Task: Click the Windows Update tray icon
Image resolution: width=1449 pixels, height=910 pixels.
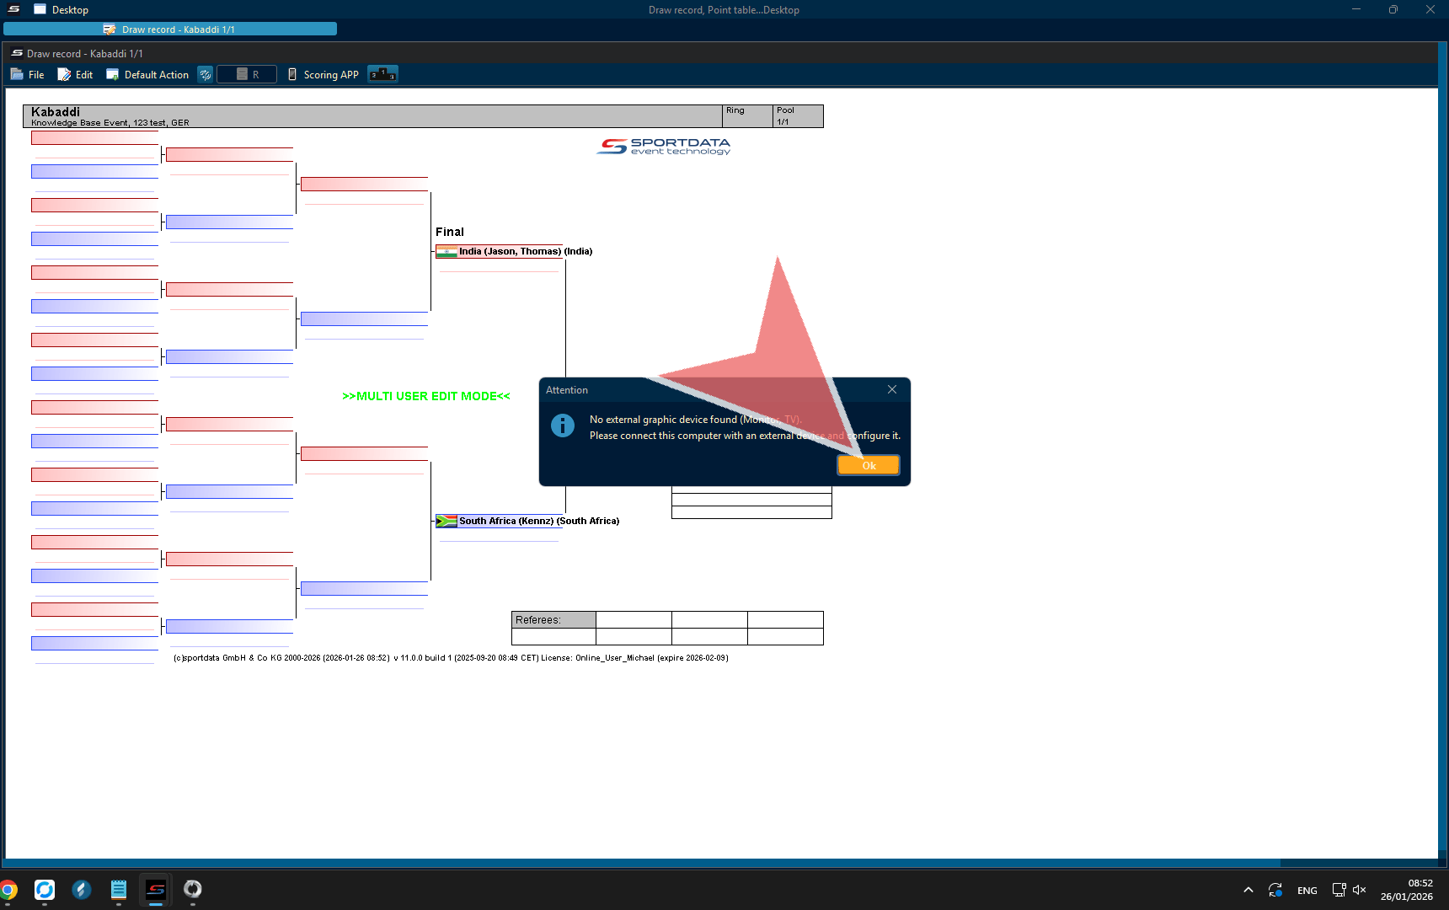Action: click(1275, 891)
